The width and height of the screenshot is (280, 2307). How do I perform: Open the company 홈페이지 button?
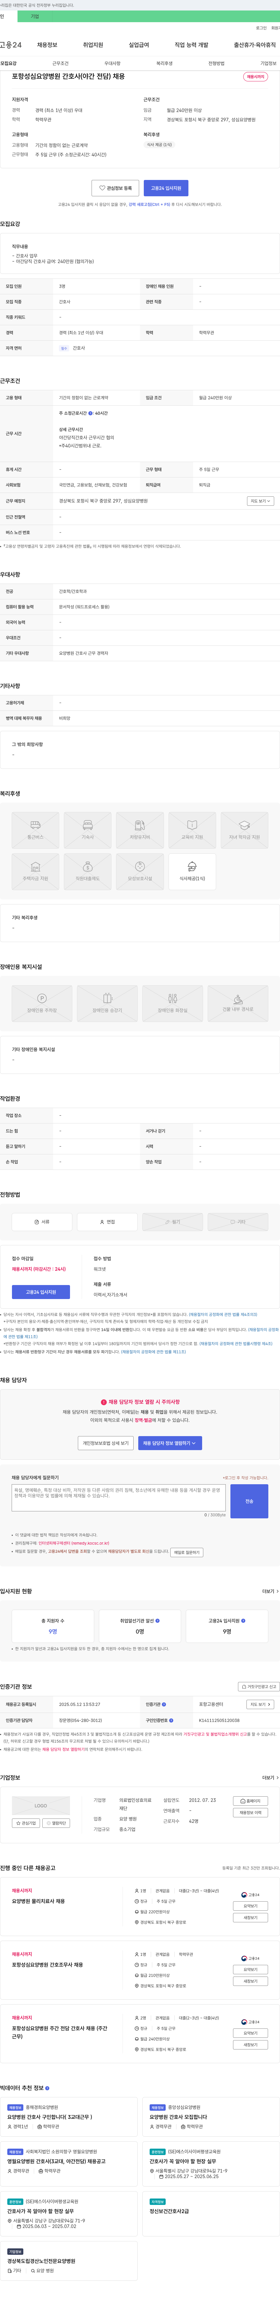tap(251, 1801)
